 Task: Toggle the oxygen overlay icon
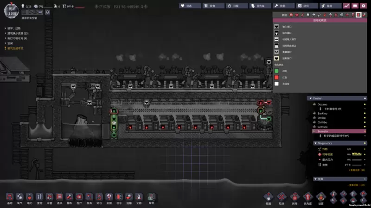coord(291,15)
